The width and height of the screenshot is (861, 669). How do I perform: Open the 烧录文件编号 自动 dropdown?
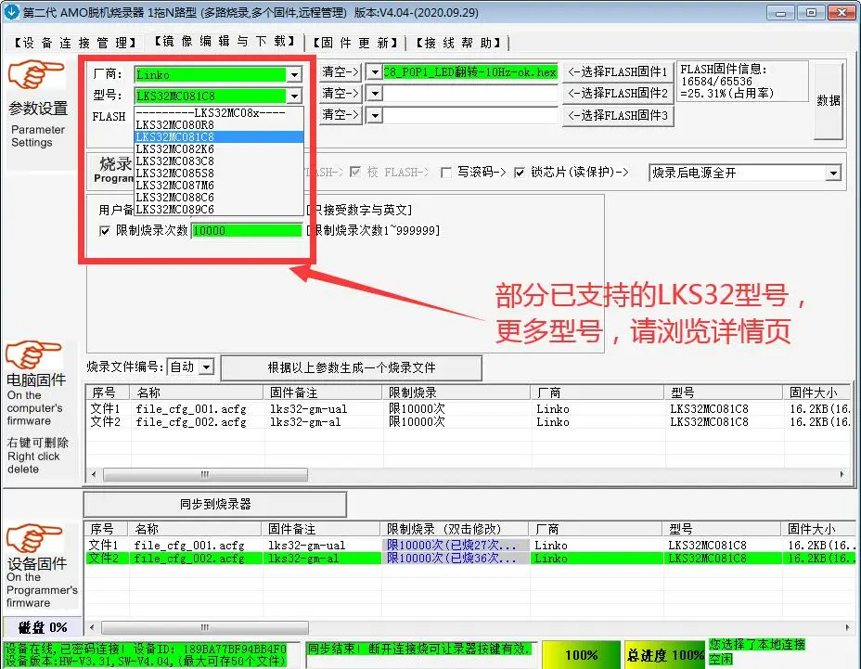[207, 367]
